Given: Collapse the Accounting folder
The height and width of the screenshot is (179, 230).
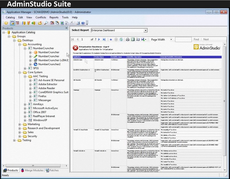Looking at the screenshot, I should coord(20,44).
